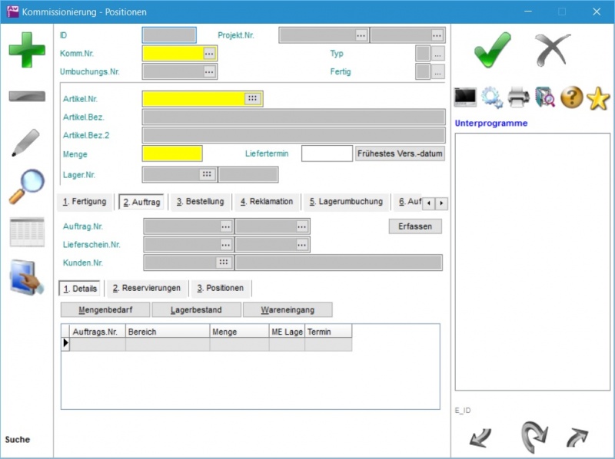This screenshot has width=615, height=459.
Task: Click the printer icon
Action: (519, 97)
